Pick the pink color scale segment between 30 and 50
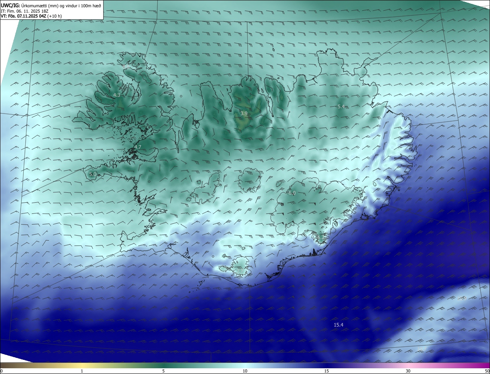 coord(449,365)
